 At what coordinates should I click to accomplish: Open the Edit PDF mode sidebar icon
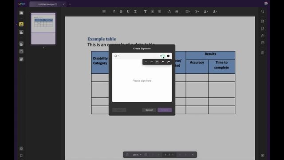pyautogui.click(x=21, y=32)
